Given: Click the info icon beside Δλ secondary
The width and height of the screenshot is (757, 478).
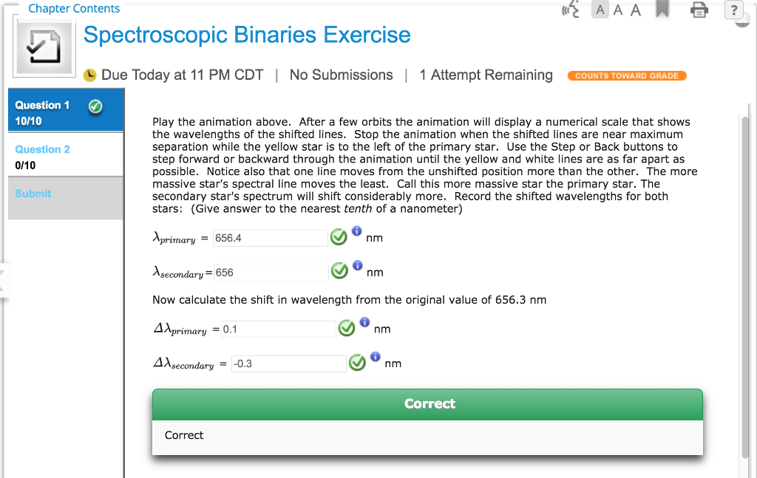Looking at the screenshot, I should [375, 356].
